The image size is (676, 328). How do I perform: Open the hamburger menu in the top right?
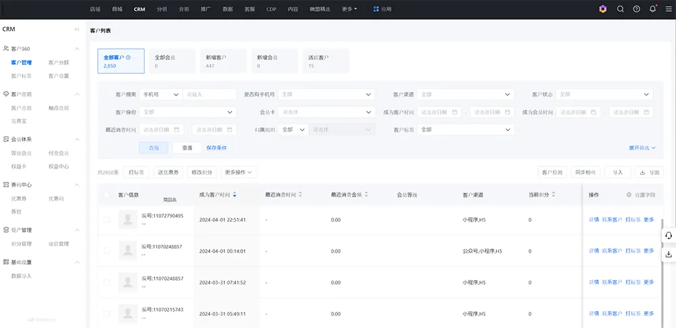click(x=669, y=9)
